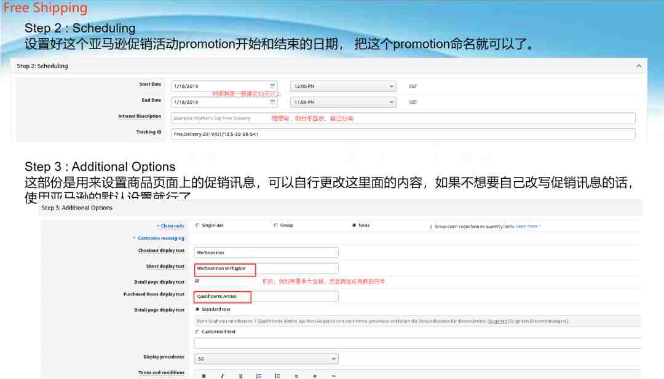Viewport: 664px width, 379px height.
Task: Toggle underline in Terms and conditions editor
Action: (x=240, y=375)
